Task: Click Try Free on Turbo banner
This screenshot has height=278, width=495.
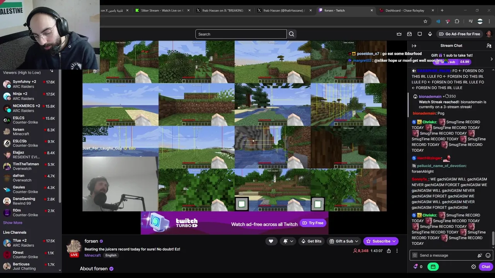Action: pos(312,223)
